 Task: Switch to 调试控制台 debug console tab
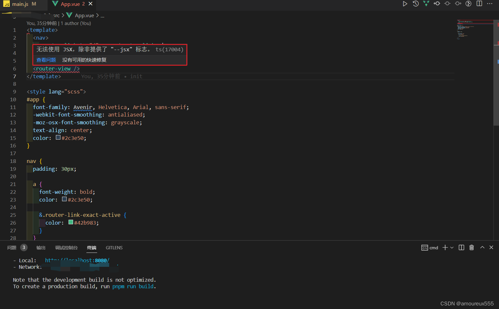[66, 248]
